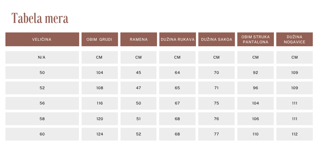Select the DUŽINA SAKOA header
The height and width of the screenshot is (152, 328).
tap(217, 39)
